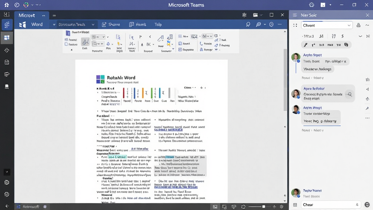373x210 pixels.
Task: Click the Ast fdee pilas document link
Action: tap(140, 149)
